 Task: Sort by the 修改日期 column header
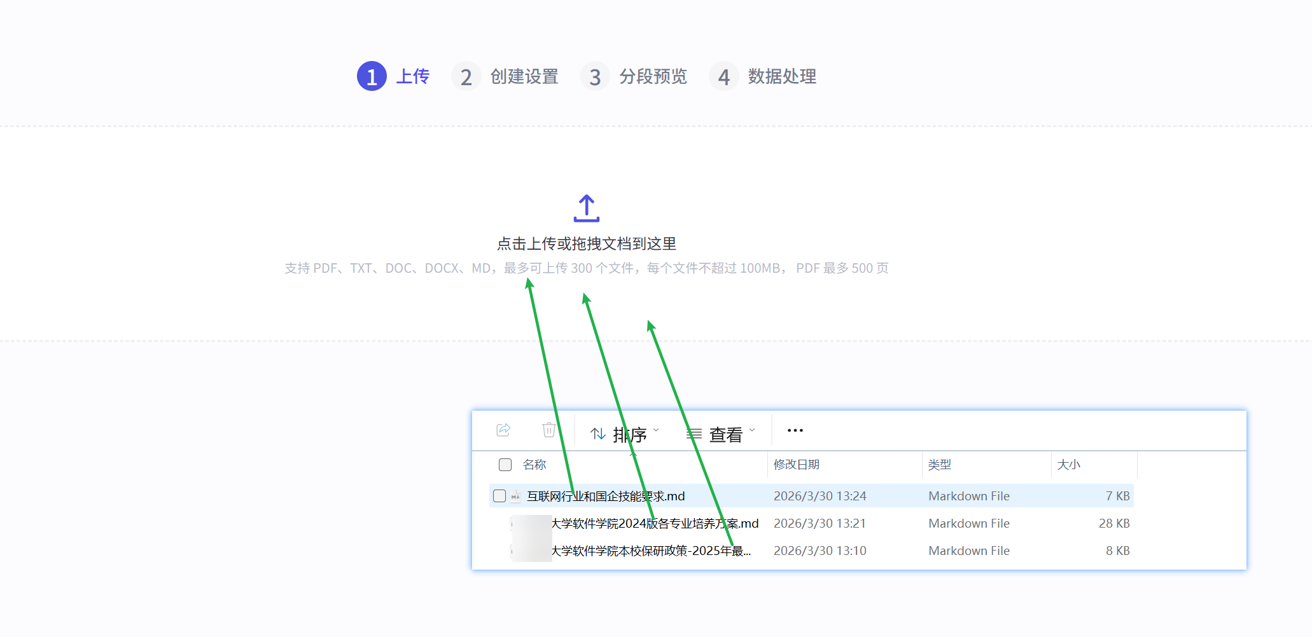pyautogui.click(x=796, y=465)
